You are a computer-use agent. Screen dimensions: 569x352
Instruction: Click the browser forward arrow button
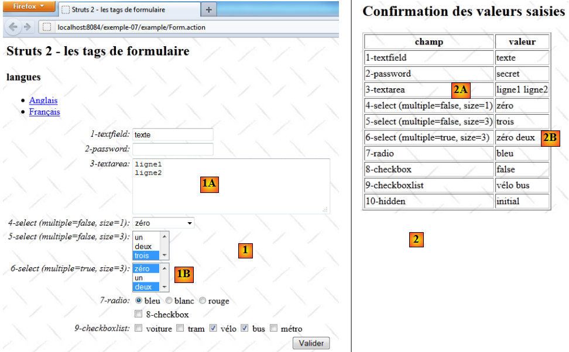28,27
